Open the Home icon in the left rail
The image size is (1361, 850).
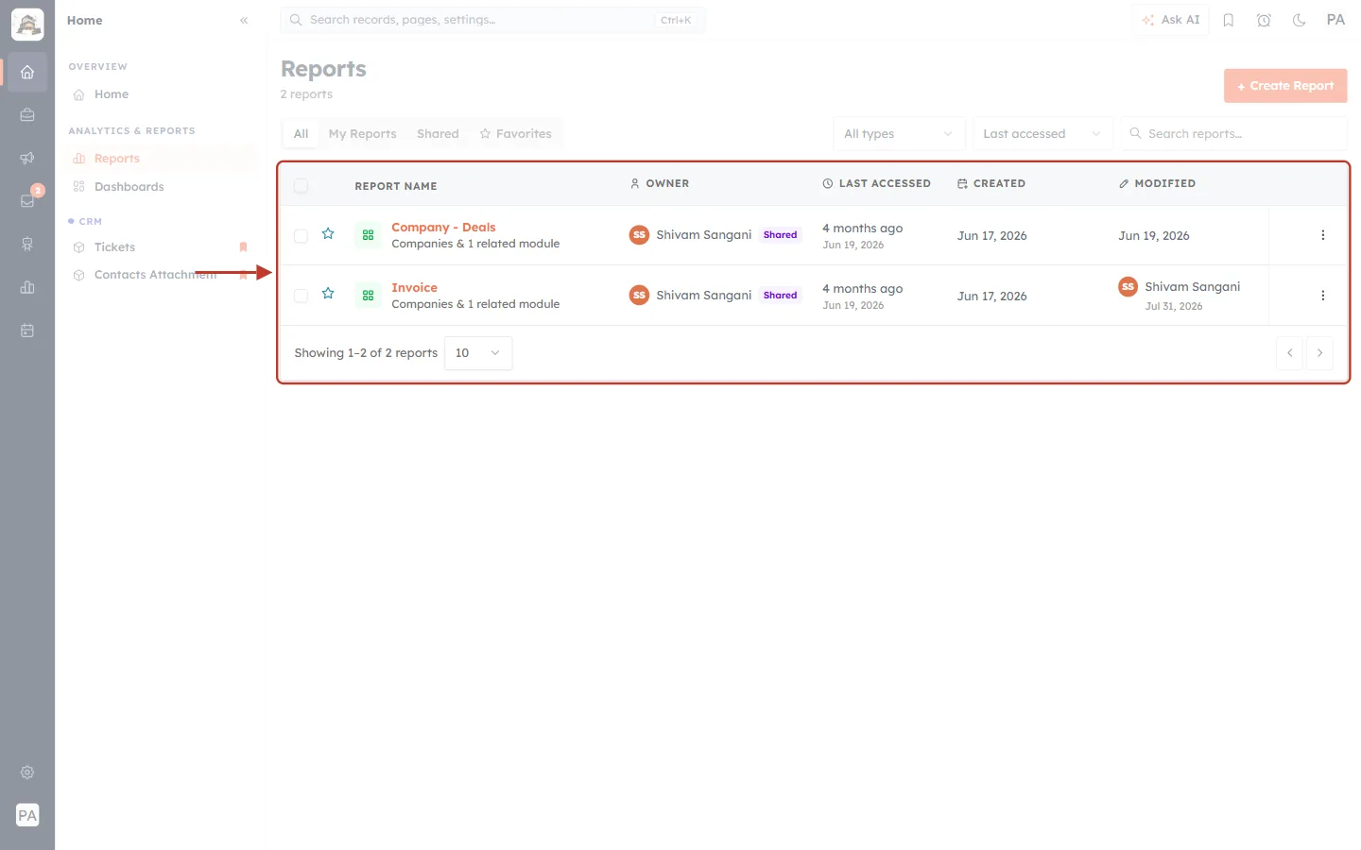tap(27, 72)
